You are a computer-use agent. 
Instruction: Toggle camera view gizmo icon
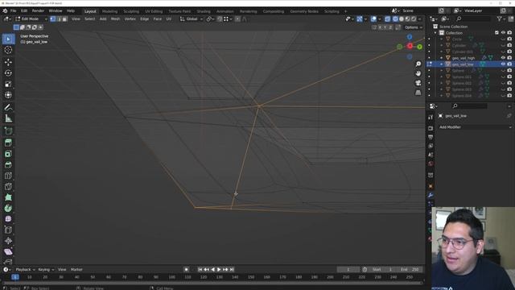[418, 83]
